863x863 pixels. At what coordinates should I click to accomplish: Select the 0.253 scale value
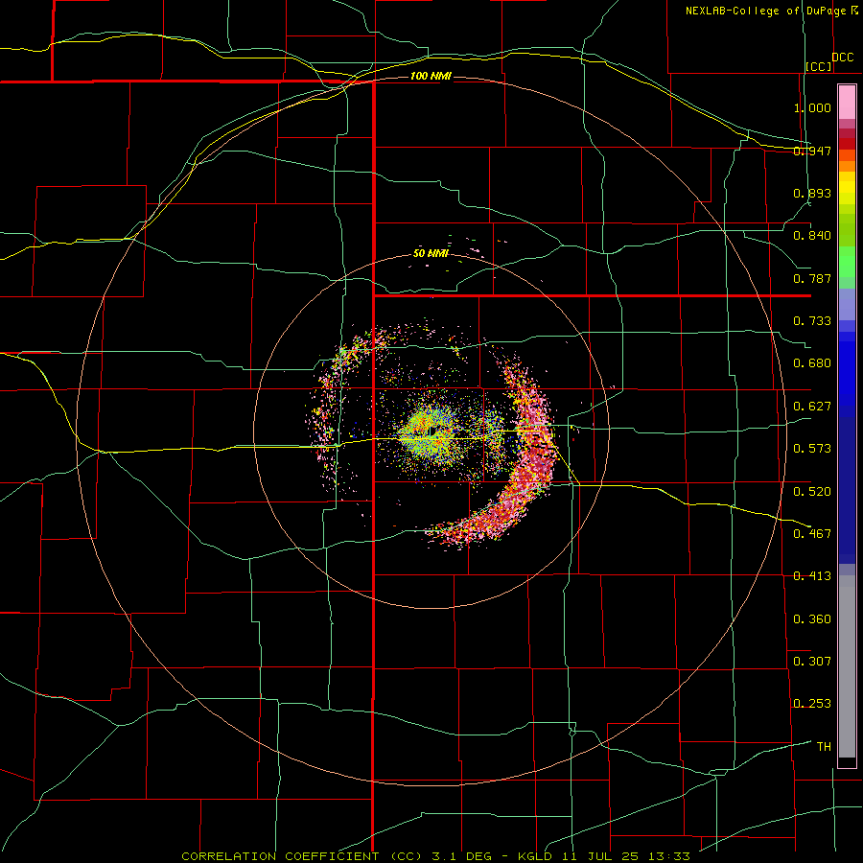pos(812,704)
